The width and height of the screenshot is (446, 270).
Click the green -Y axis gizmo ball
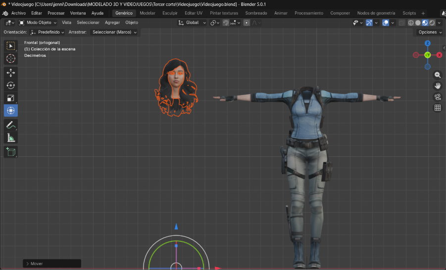428,55
